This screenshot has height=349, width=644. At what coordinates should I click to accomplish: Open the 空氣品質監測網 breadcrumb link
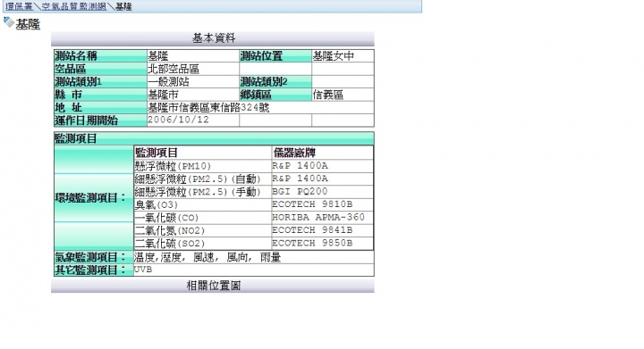pyautogui.click(x=74, y=6)
